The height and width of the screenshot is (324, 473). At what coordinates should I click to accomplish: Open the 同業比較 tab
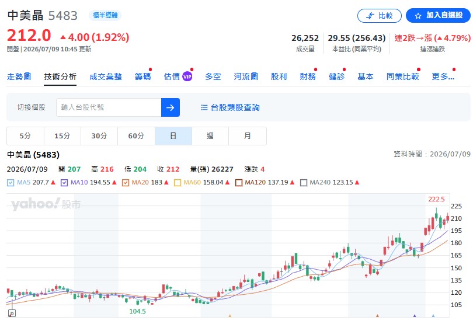403,76
